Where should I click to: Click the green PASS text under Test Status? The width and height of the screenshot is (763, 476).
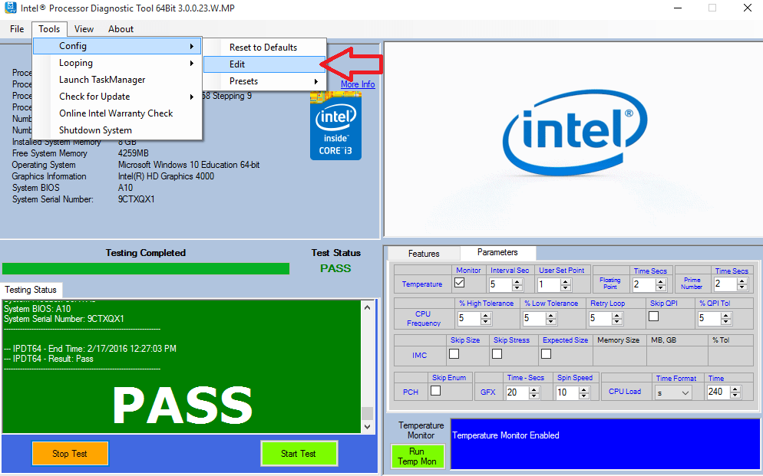click(x=335, y=268)
